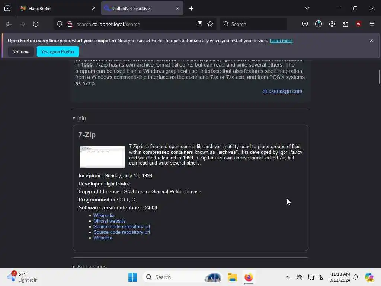Click the 7-Zip infobox heading
381x286 pixels.
pos(87,135)
